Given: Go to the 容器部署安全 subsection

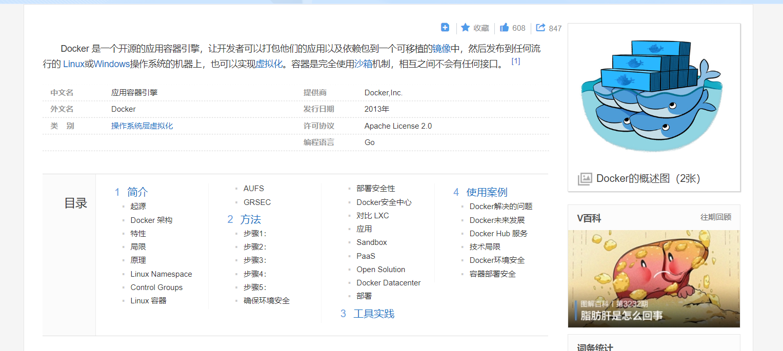Looking at the screenshot, I should point(493,274).
